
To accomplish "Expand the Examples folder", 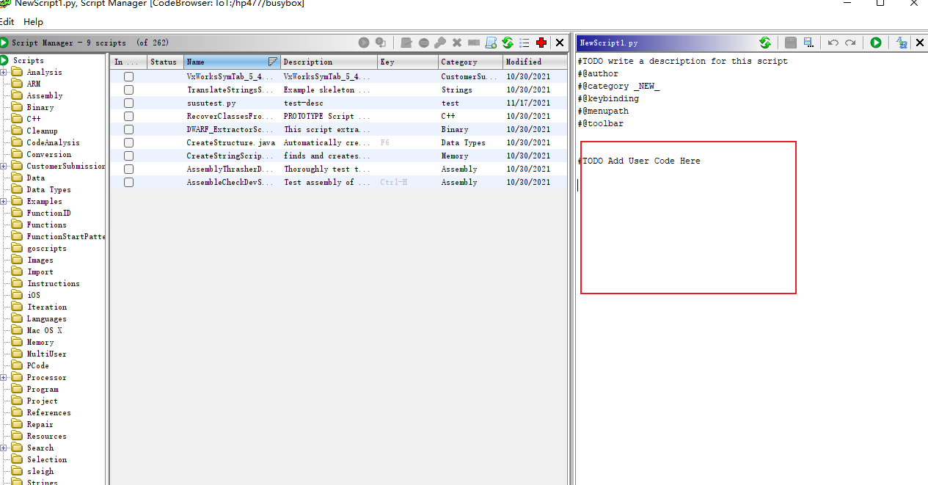I will tap(5, 201).
